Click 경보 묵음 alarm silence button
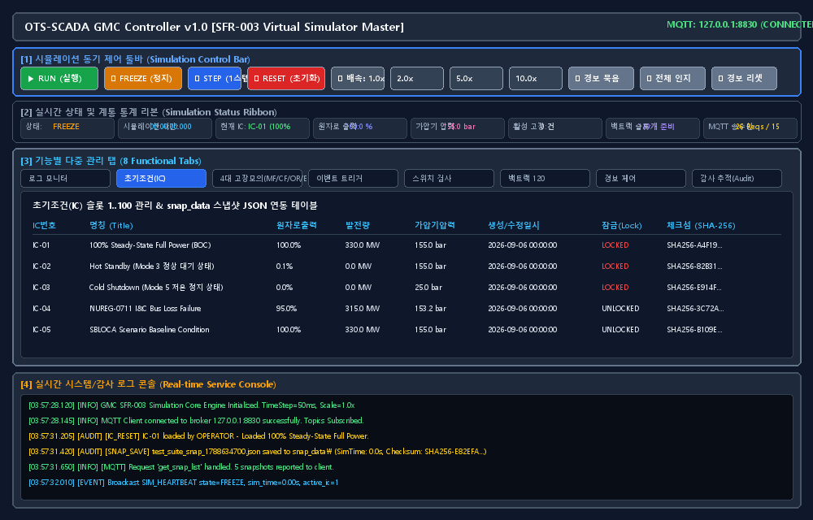Image resolution: width=813 pixels, height=520 pixels. coord(601,79)
